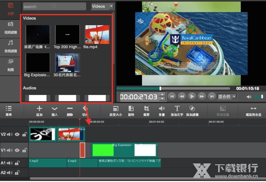Open the 添加文字 (add text) tool
The height and width of the screenshot is (182, 266).
click(x=177, y=109)
